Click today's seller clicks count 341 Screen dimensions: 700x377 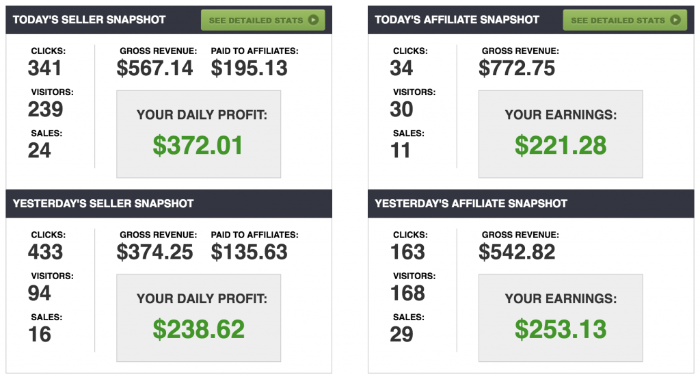(44, 68)
